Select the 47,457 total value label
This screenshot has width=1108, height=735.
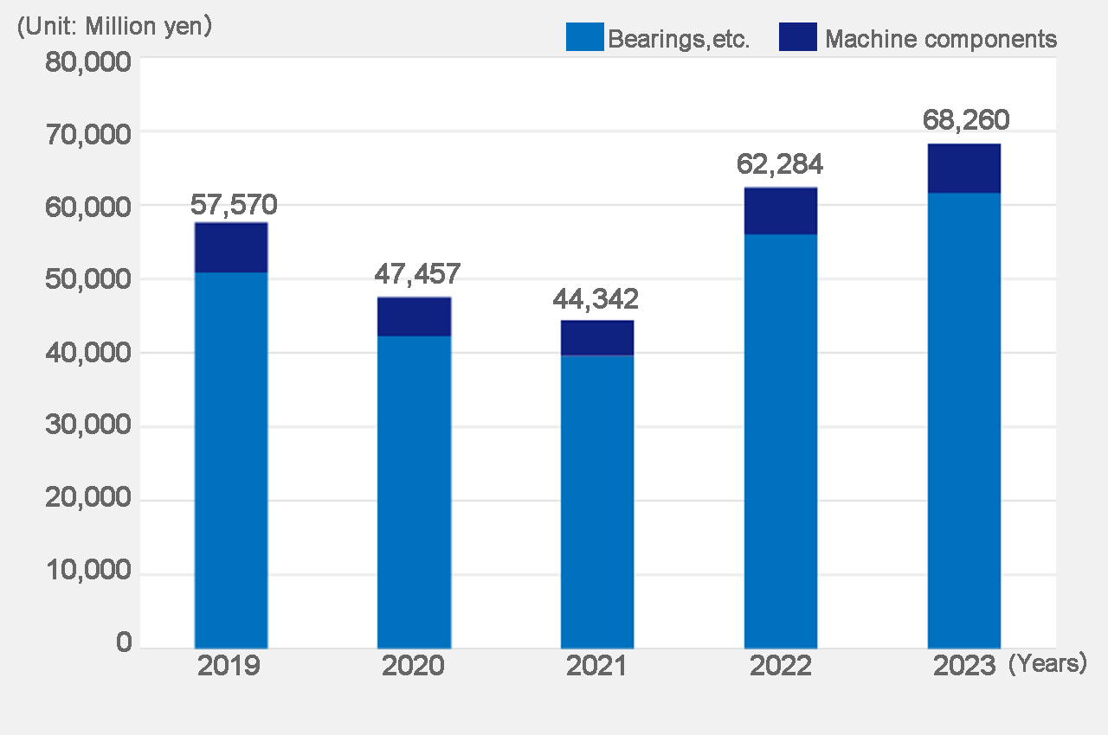point(417,273)
